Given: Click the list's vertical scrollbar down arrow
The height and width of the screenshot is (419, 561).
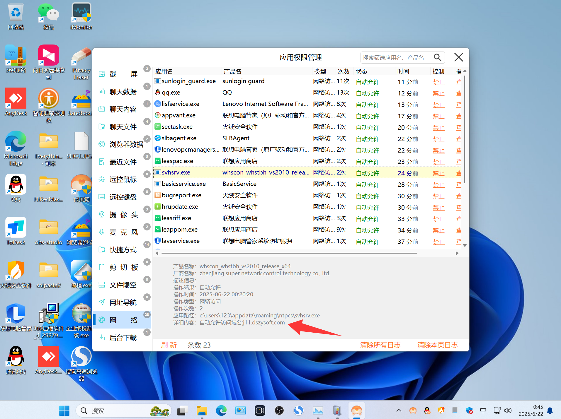Looking at the screenshot, I should pos(465,245).
